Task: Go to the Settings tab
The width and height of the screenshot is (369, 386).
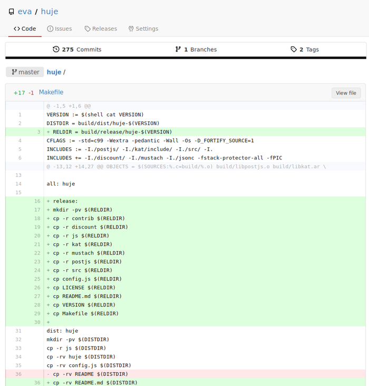Action: point(143,29)
